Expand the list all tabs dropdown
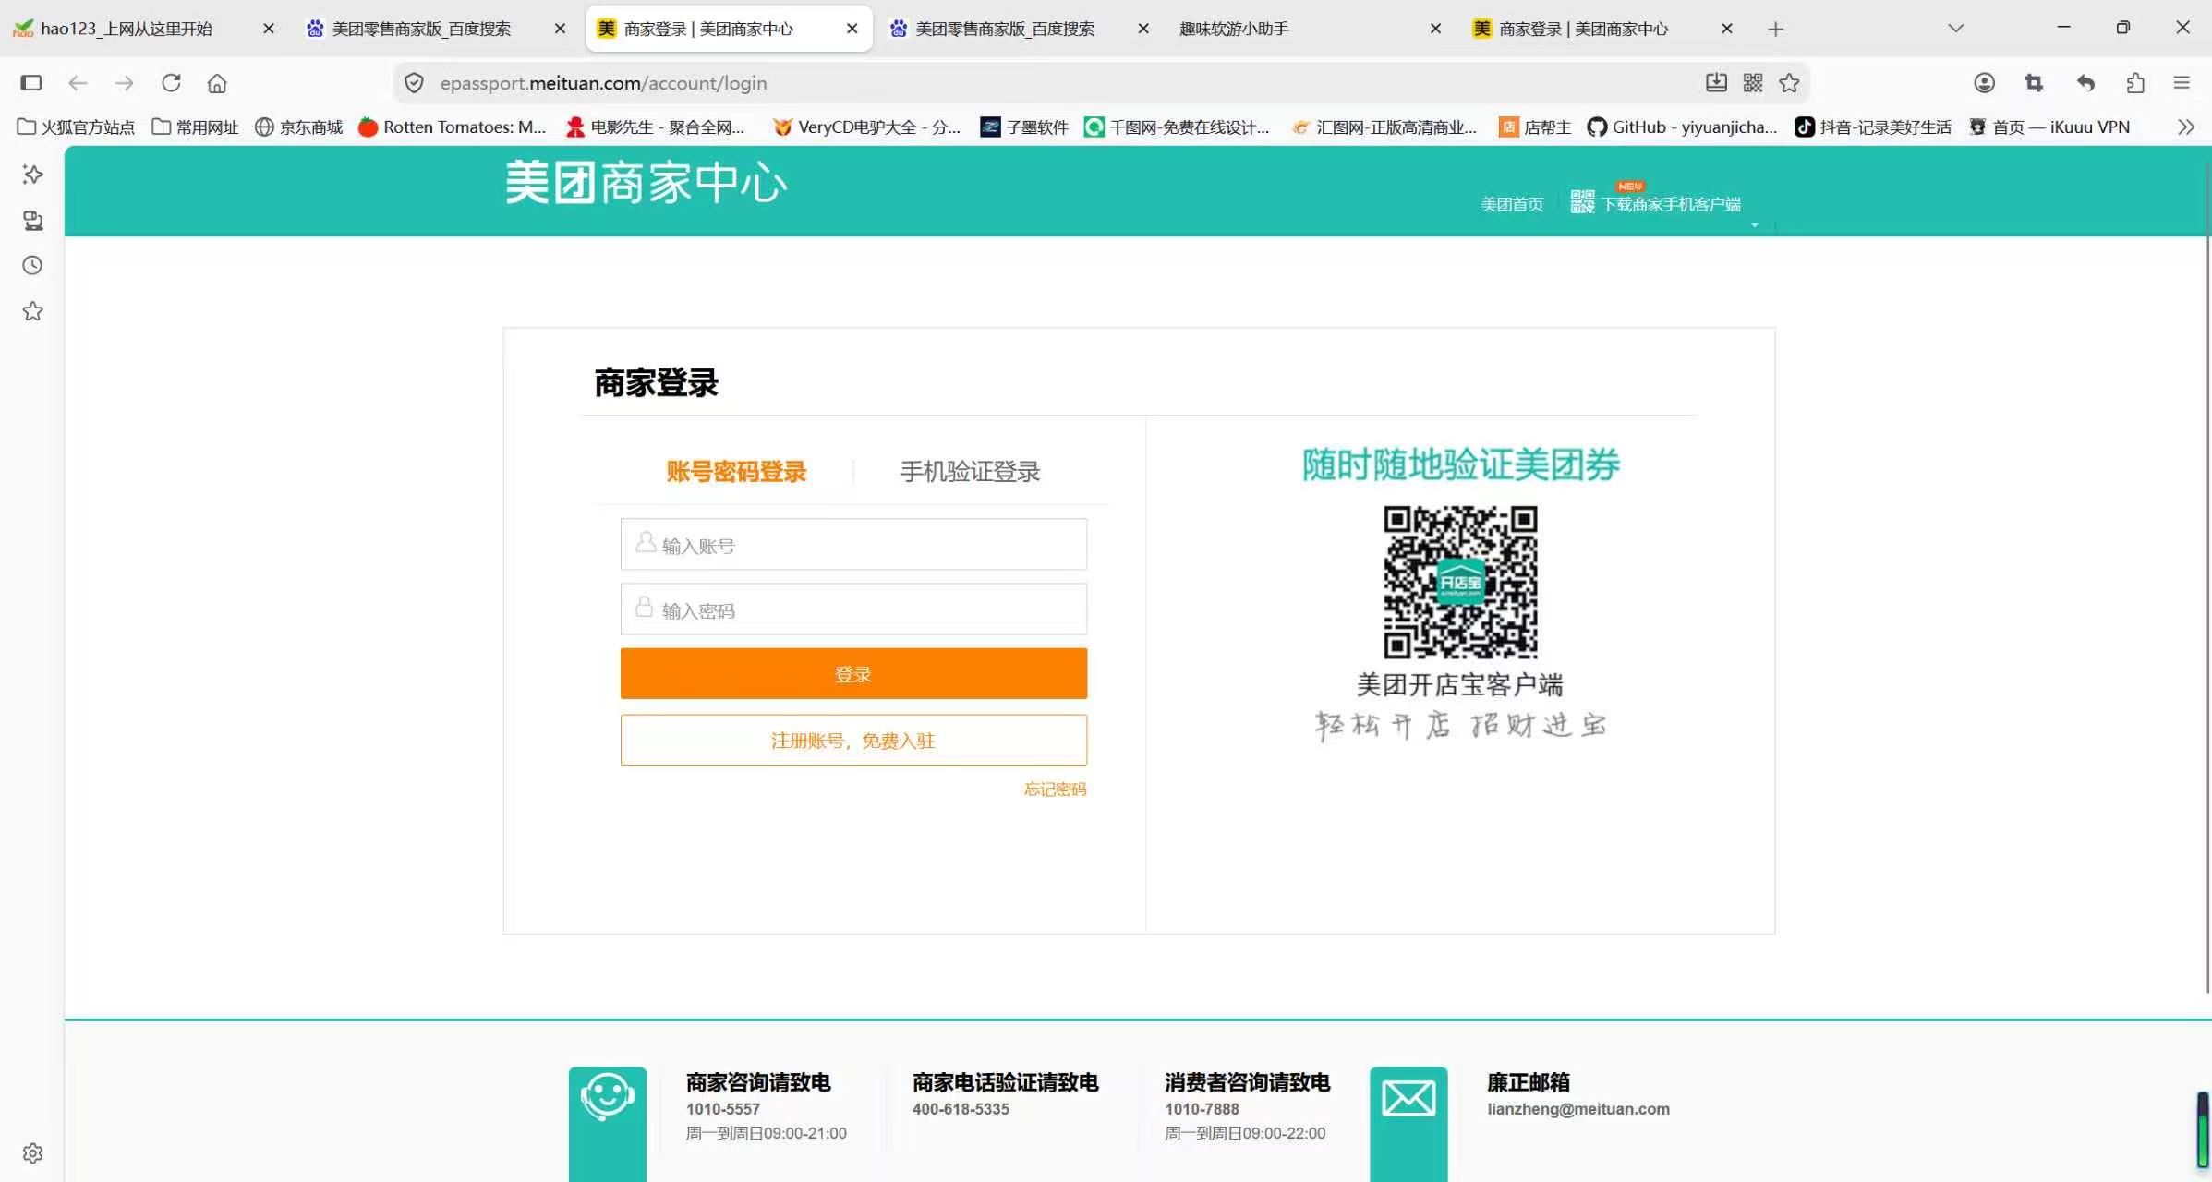 tap(1955, 29)
